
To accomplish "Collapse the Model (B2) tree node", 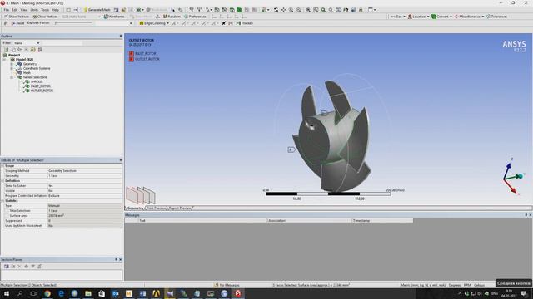I will [5, 59].
